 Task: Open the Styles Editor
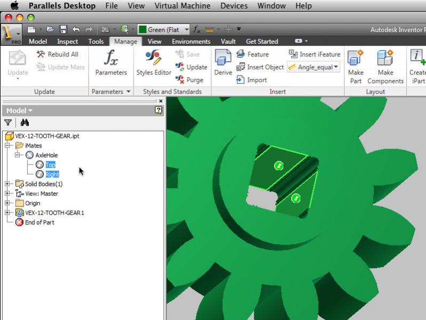[154, 63]
